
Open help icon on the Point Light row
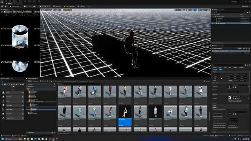[x=23, y=105]
